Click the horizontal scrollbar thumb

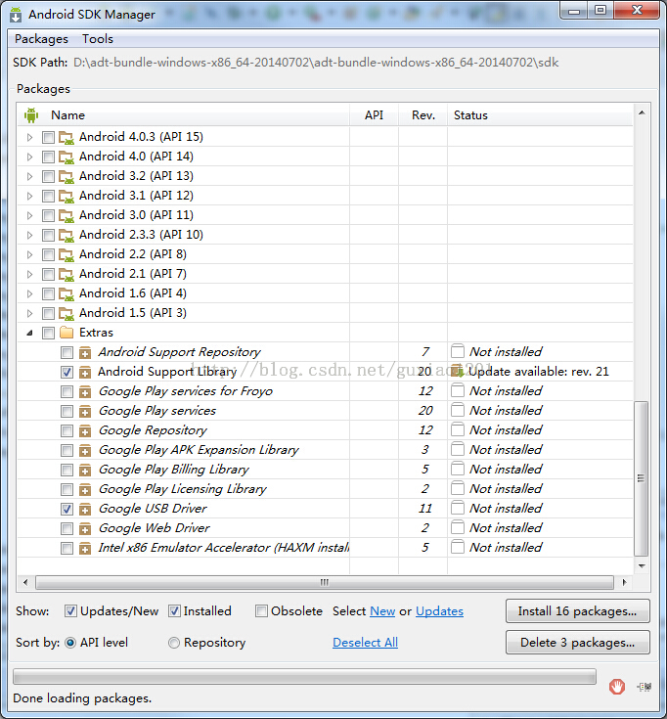pos(325,582)
